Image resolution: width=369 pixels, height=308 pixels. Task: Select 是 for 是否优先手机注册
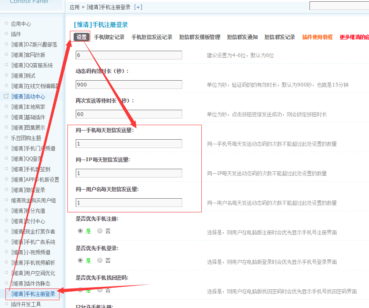pyautogui.click(x=80, y=231)
